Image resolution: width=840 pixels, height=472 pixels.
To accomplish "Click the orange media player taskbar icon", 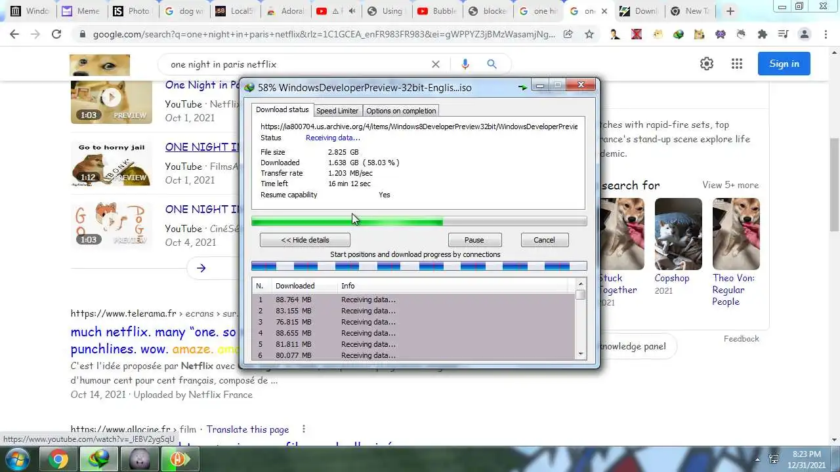I will pyautogui.click(x=180, y=460).
